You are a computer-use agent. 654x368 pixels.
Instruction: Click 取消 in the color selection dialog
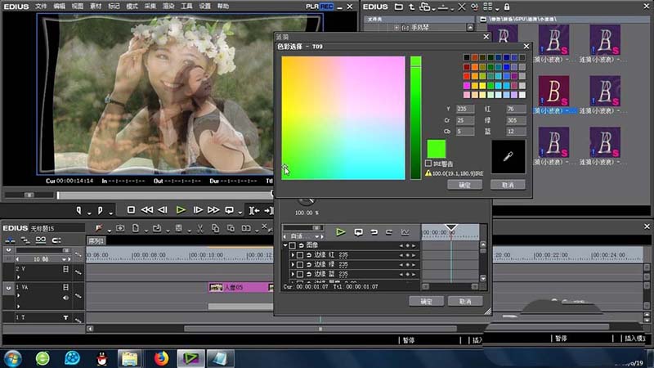pos(507,185)
